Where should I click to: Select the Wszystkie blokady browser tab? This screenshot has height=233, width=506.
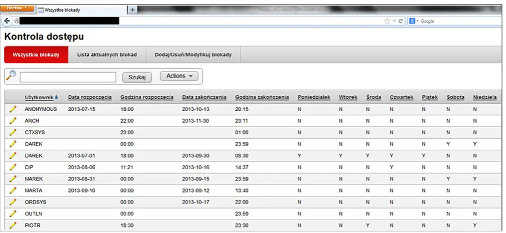point(81,10)
